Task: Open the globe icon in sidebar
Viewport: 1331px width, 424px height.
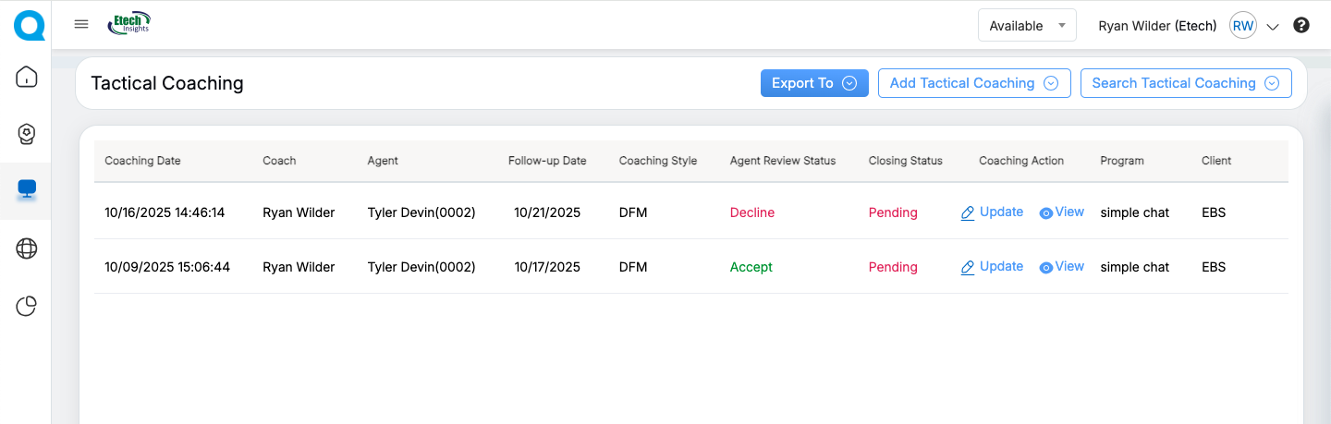Action: pos(27,248)
